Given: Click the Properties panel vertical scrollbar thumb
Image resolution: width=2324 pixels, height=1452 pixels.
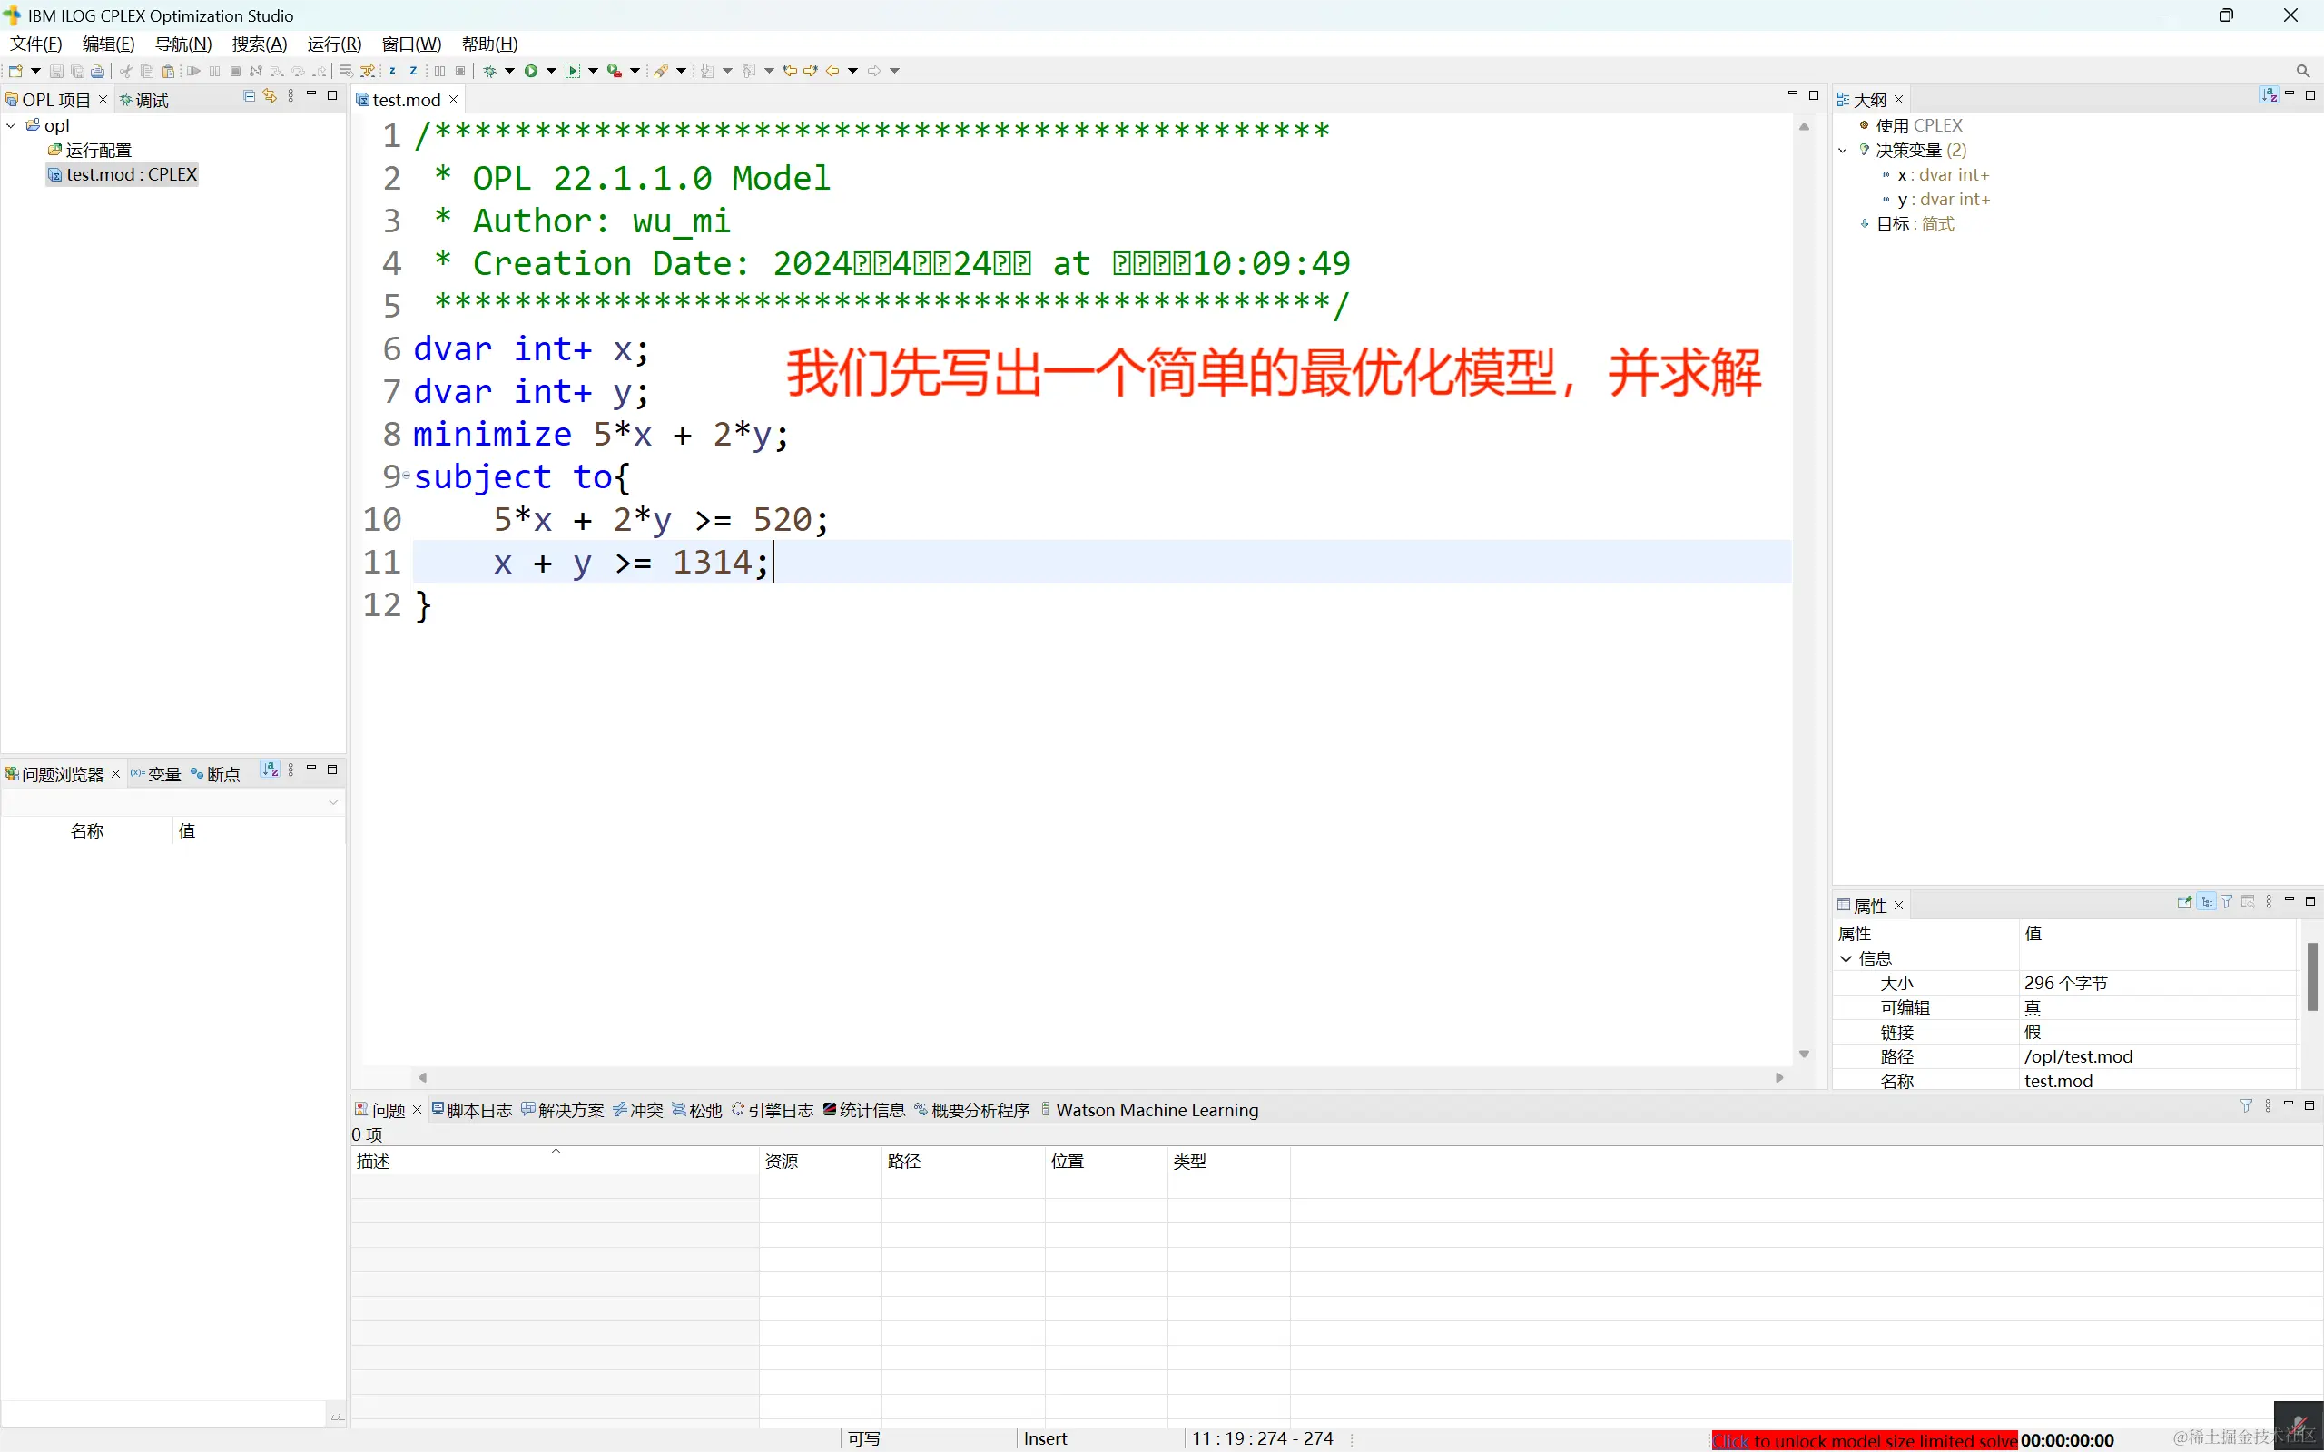Looking at the screenshot, I should click(x=2312, y=976).
